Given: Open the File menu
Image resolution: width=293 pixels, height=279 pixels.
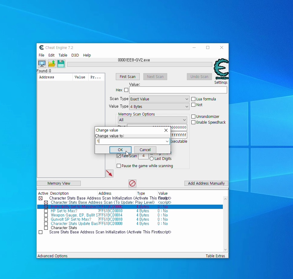Looking at the screenshot, I should click(41, 55).
